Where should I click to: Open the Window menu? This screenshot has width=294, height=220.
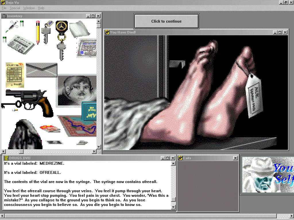click(x=29, y=8)
